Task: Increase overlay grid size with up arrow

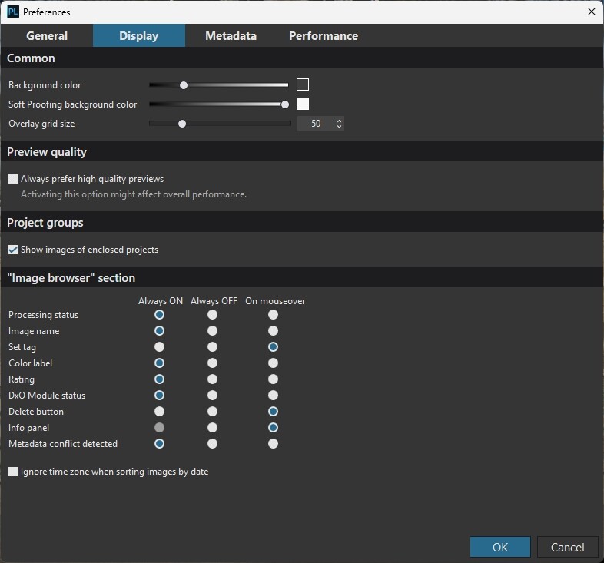Action: point(339,121)
